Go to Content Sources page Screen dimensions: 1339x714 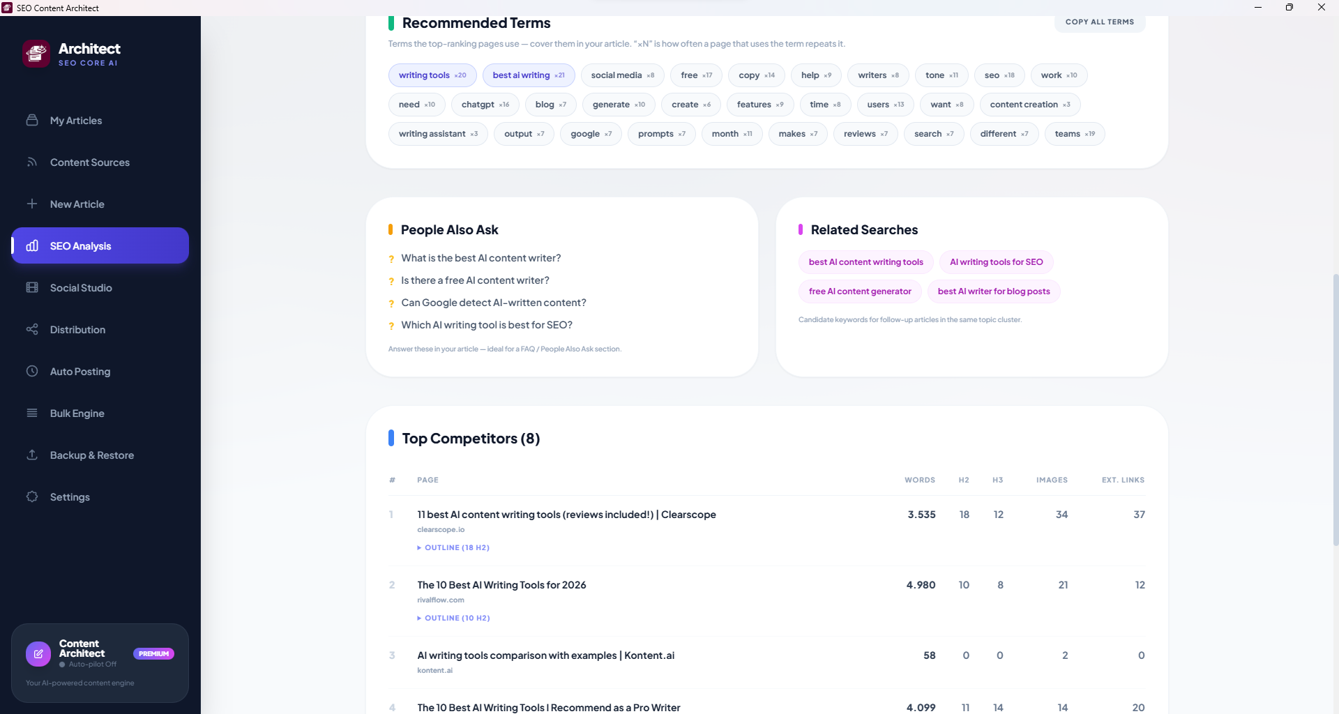coord(100,162)
